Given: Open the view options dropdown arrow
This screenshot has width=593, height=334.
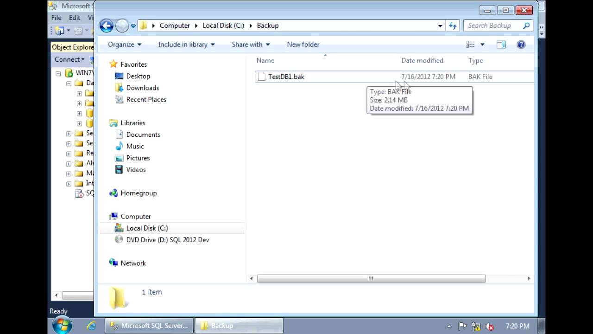Looking at the screenshot, I should [x=482, y=45].
